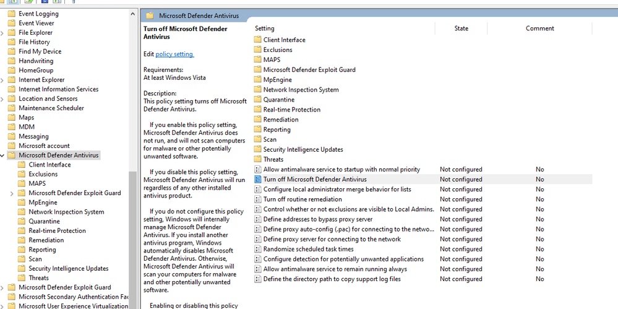Expand the Internet Explorer tree node
Viewport: 618px width, 309px height.
[2, 80]
